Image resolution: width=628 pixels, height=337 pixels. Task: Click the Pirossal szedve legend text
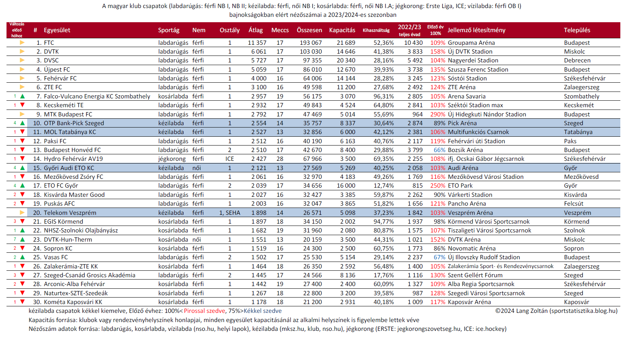coord(204,311)
